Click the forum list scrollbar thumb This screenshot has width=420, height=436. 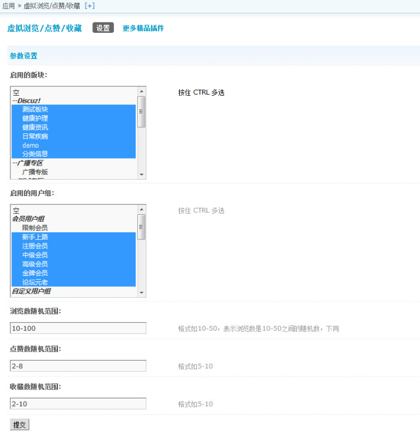pyautogui.click(x=142, y=112)
